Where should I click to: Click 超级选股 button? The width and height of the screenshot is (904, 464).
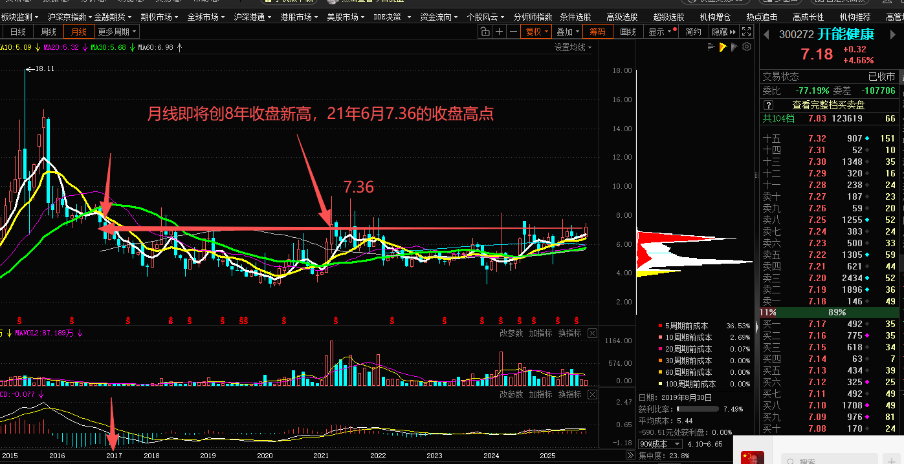(x=668, y=17)
